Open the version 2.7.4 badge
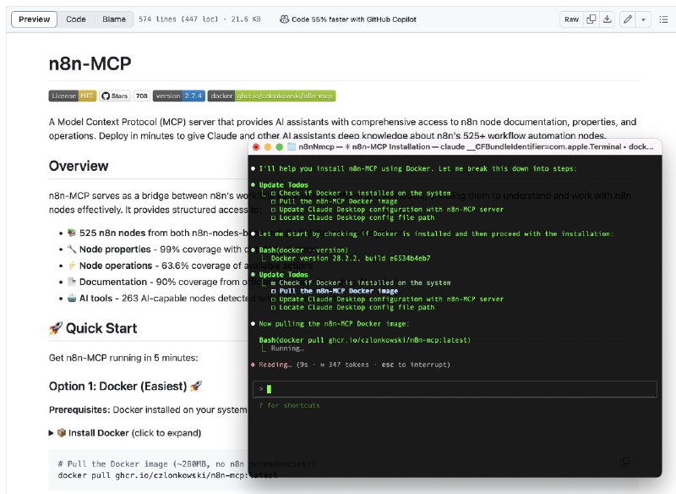 179,96
